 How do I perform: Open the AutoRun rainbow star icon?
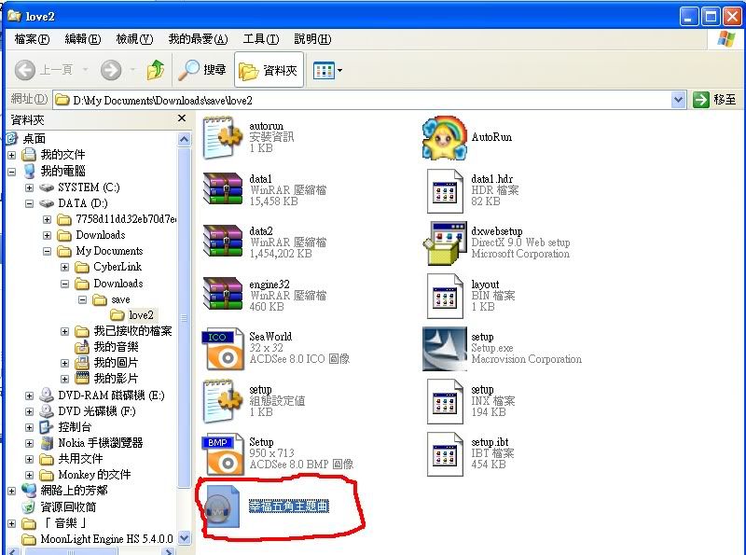444,138
